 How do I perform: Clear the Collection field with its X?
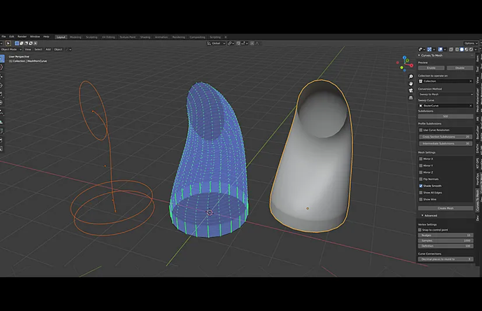pyautogui.click(x=470, y=81)
